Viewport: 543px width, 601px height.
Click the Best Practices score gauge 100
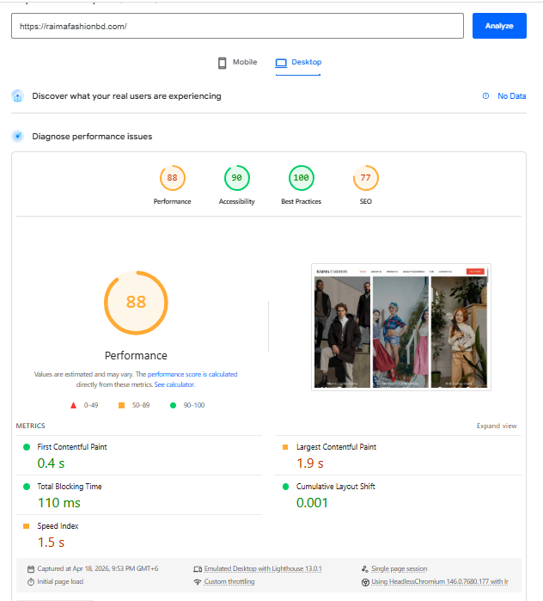(301, 178)
